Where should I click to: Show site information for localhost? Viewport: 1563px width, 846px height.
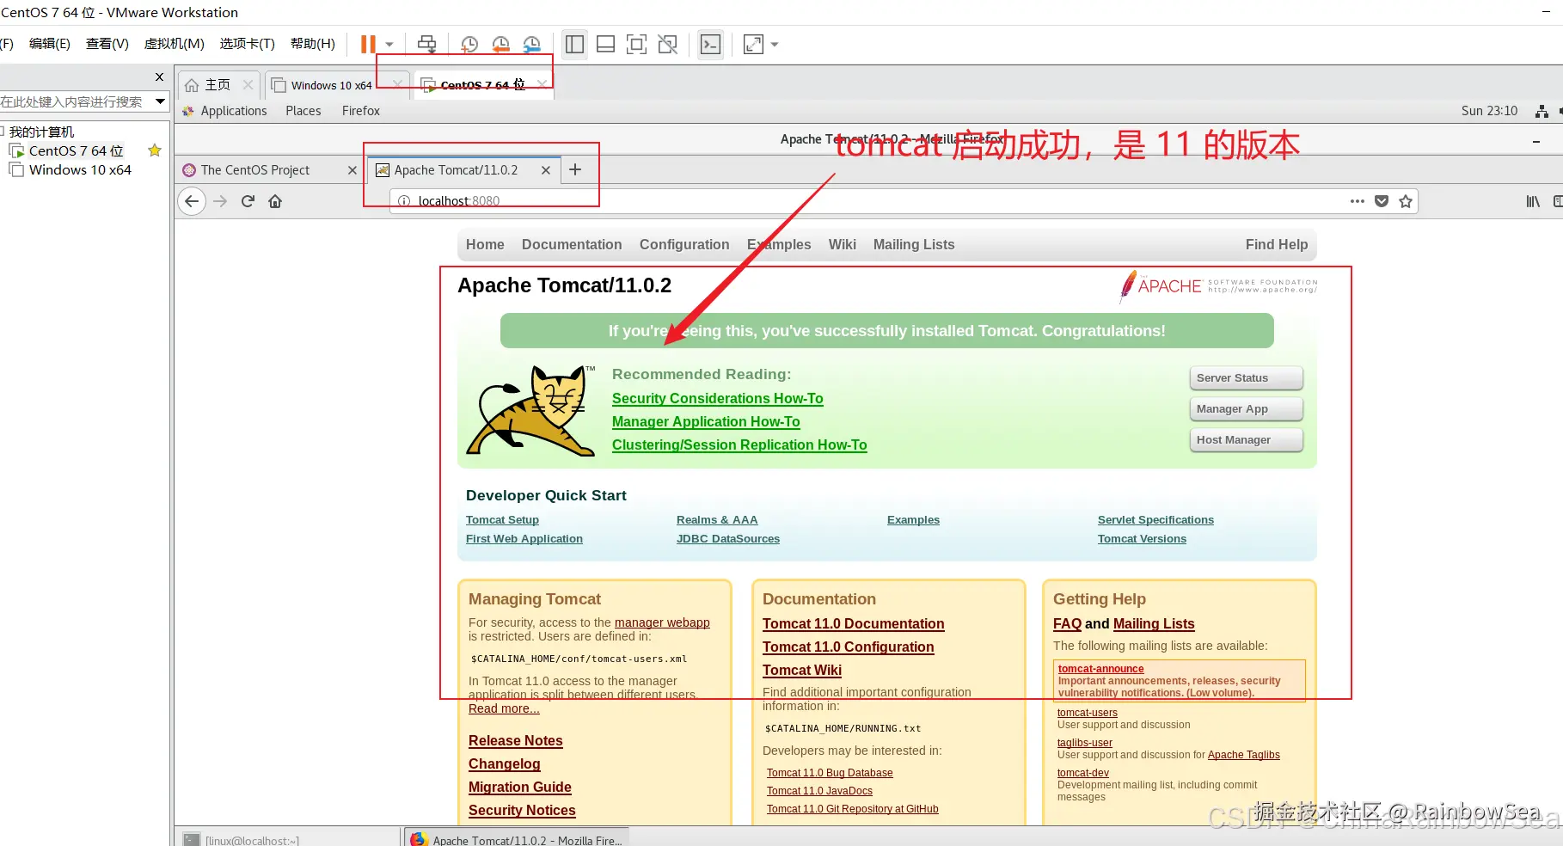click(403, 201)
